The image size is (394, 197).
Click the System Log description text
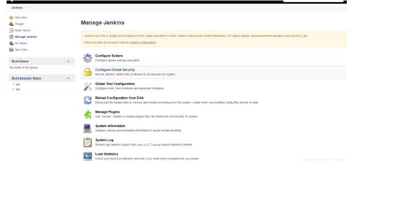(x=144, y=144)
